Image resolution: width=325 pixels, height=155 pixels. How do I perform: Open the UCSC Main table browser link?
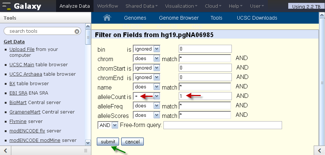22,65
